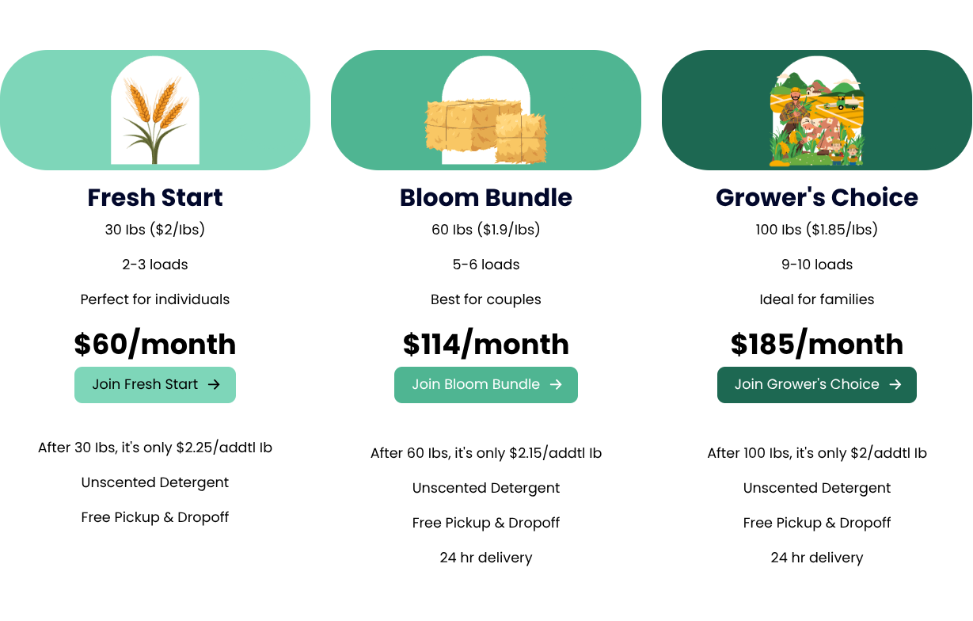Click the $60/month price

(x=155, y=344)
